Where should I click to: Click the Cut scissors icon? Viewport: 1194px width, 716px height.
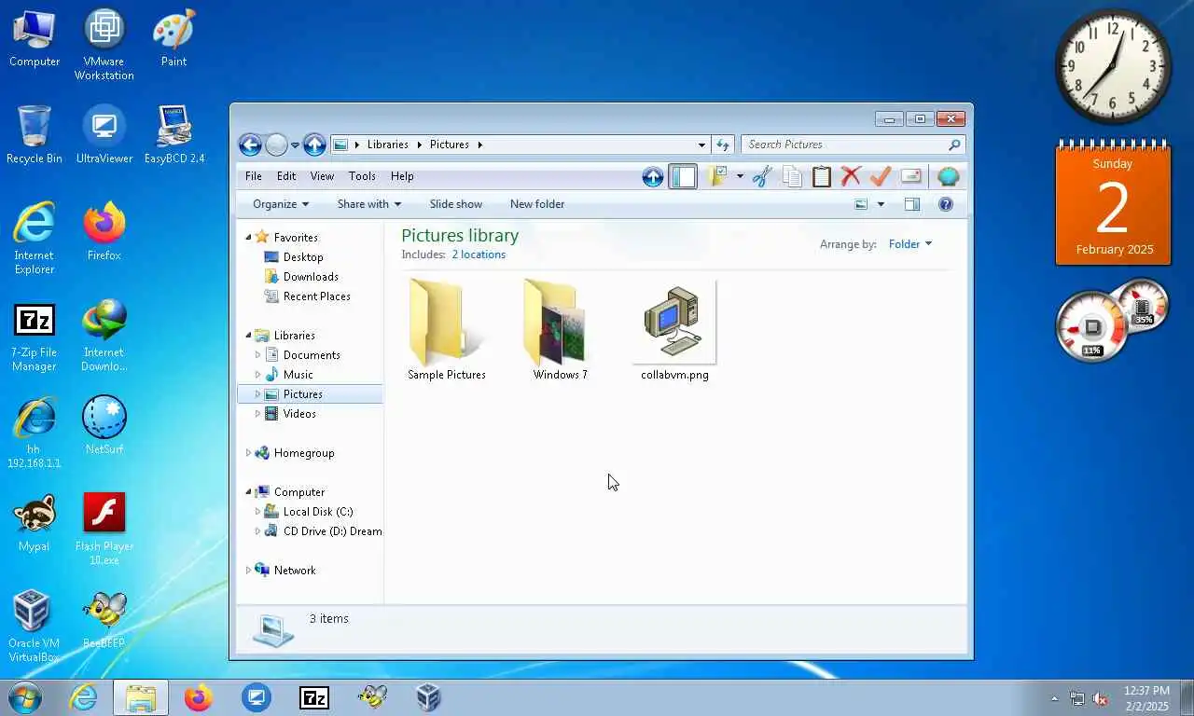[762, 176]
